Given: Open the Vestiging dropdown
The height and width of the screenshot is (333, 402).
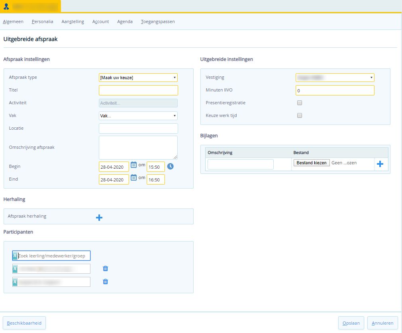Looking at the screenshot, I should click(x=335, y=78).
